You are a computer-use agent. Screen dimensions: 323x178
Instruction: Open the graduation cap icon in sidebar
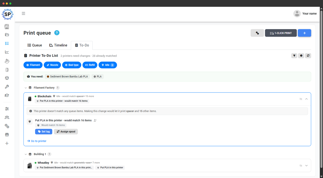7,96
